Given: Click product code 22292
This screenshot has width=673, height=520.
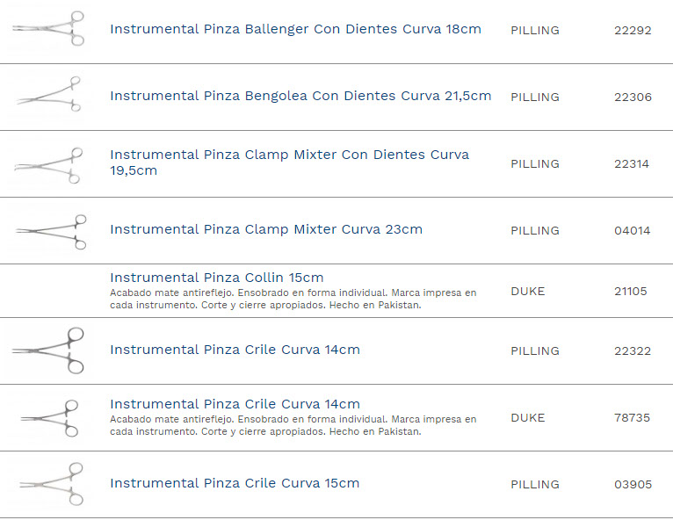Looking at the screenshot, I should (633, 30).
